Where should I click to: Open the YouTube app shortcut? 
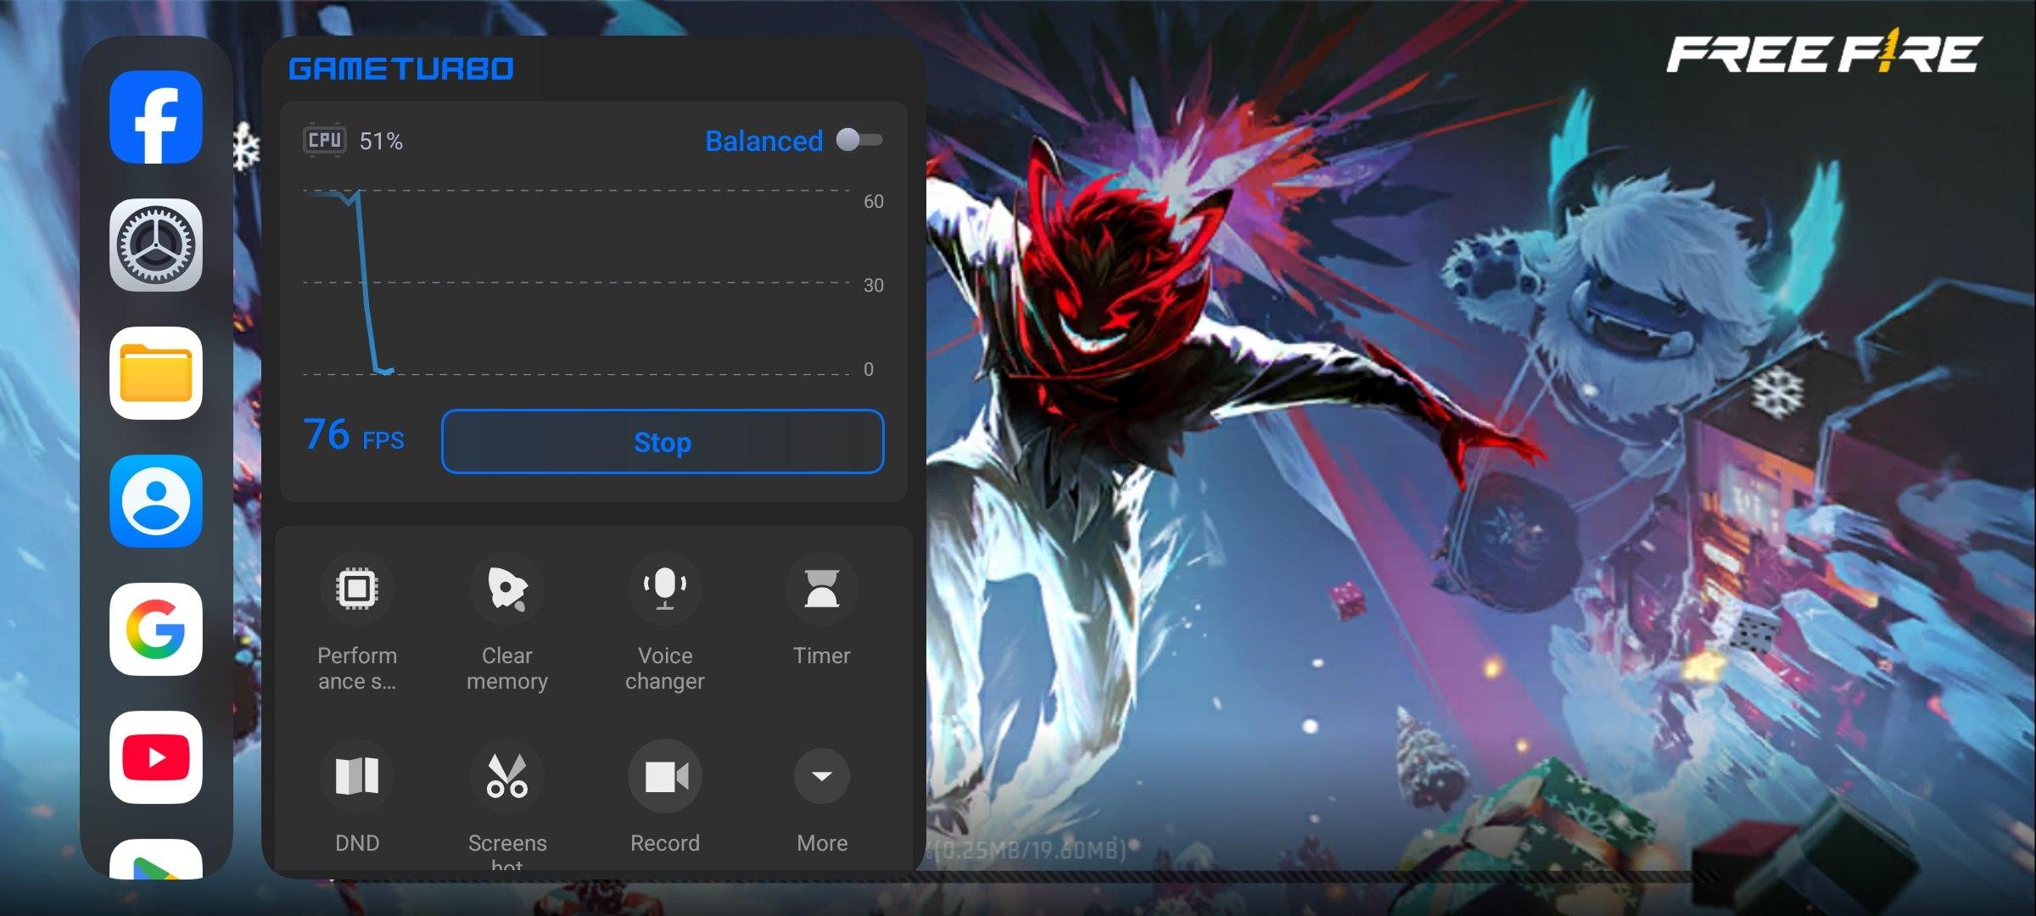click(x=155, y=757)
